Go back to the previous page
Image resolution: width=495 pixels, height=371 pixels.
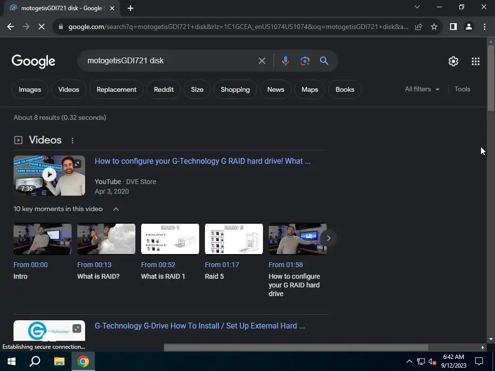point(11,27)
